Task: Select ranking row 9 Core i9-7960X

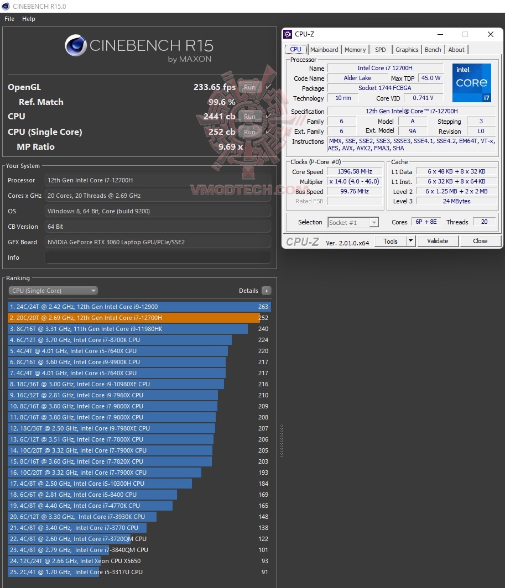Action: 139,395
